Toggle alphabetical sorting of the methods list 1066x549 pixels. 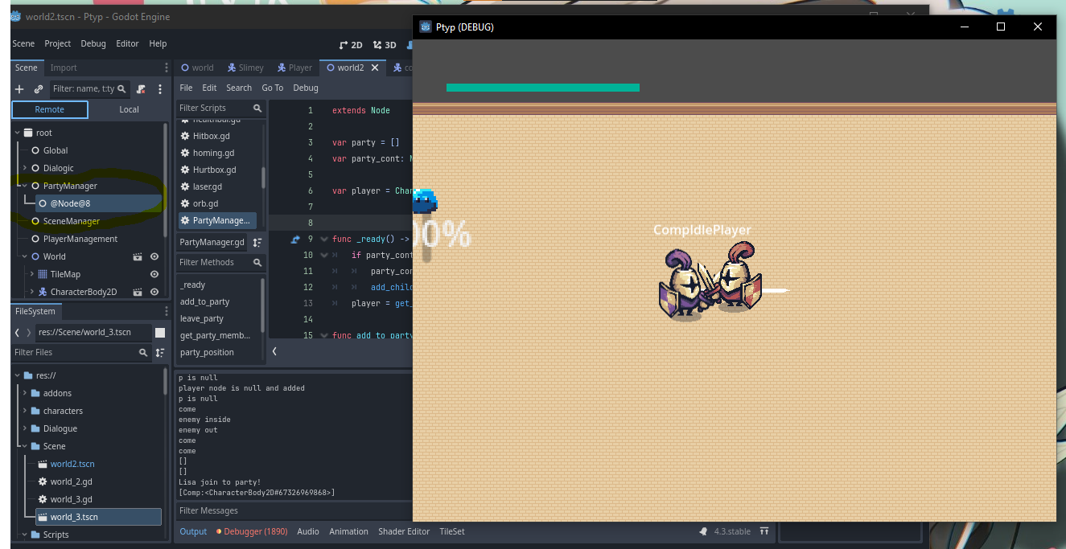pos(257,242)
